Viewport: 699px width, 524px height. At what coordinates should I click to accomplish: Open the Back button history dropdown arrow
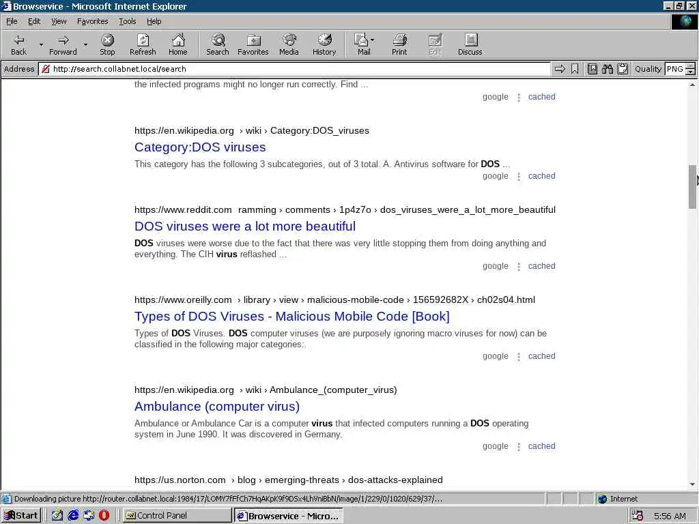(41, 44)
